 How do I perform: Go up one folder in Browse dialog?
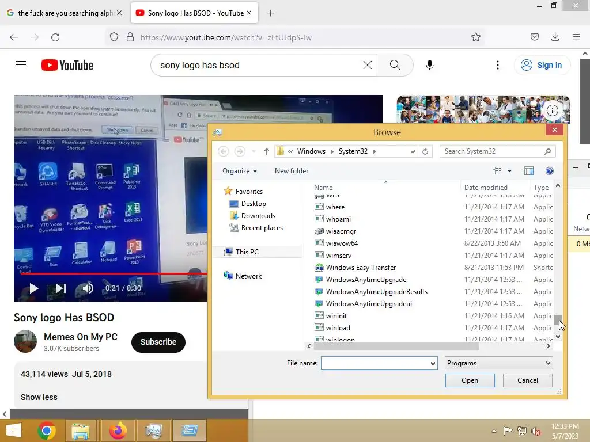(x=266, y=151)
